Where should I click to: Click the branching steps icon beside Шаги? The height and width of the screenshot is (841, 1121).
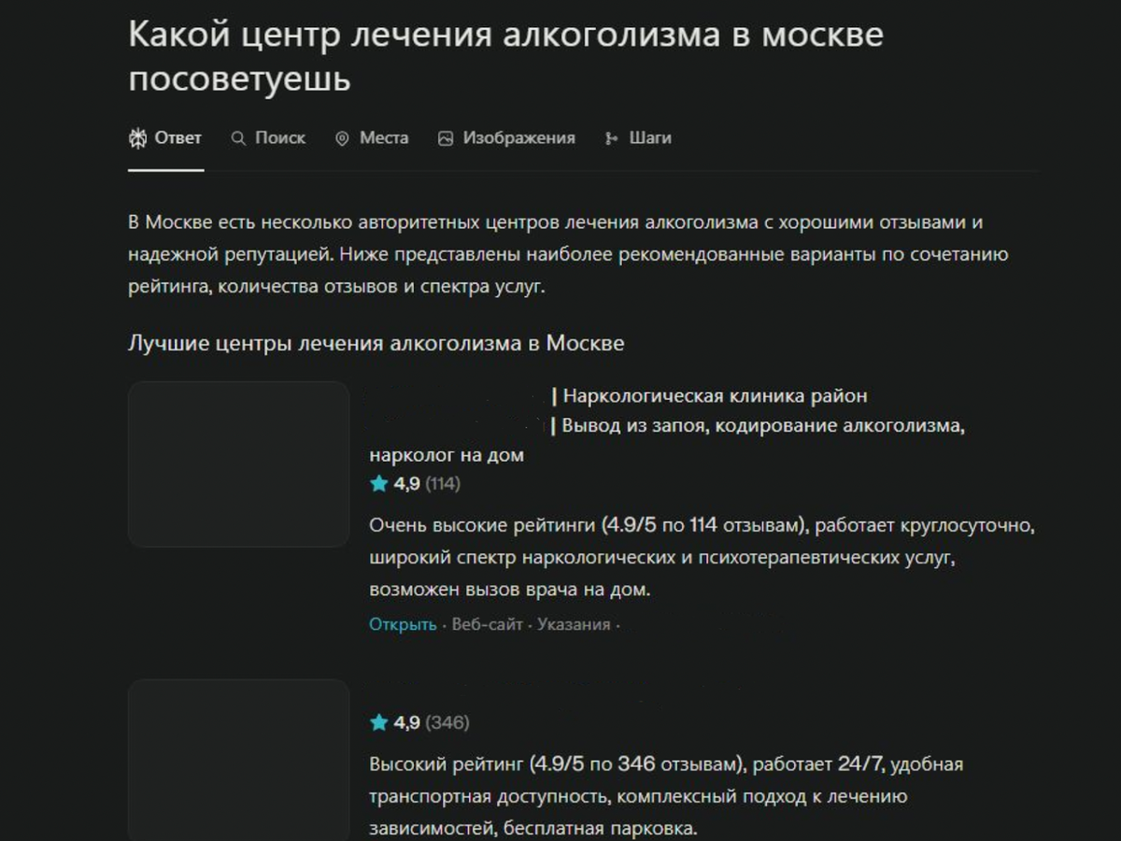610,137
